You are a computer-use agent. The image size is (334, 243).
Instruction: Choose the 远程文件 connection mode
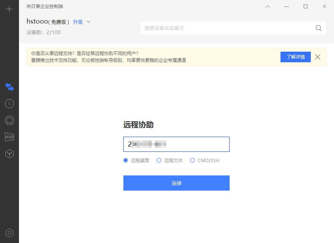(159, 160)
